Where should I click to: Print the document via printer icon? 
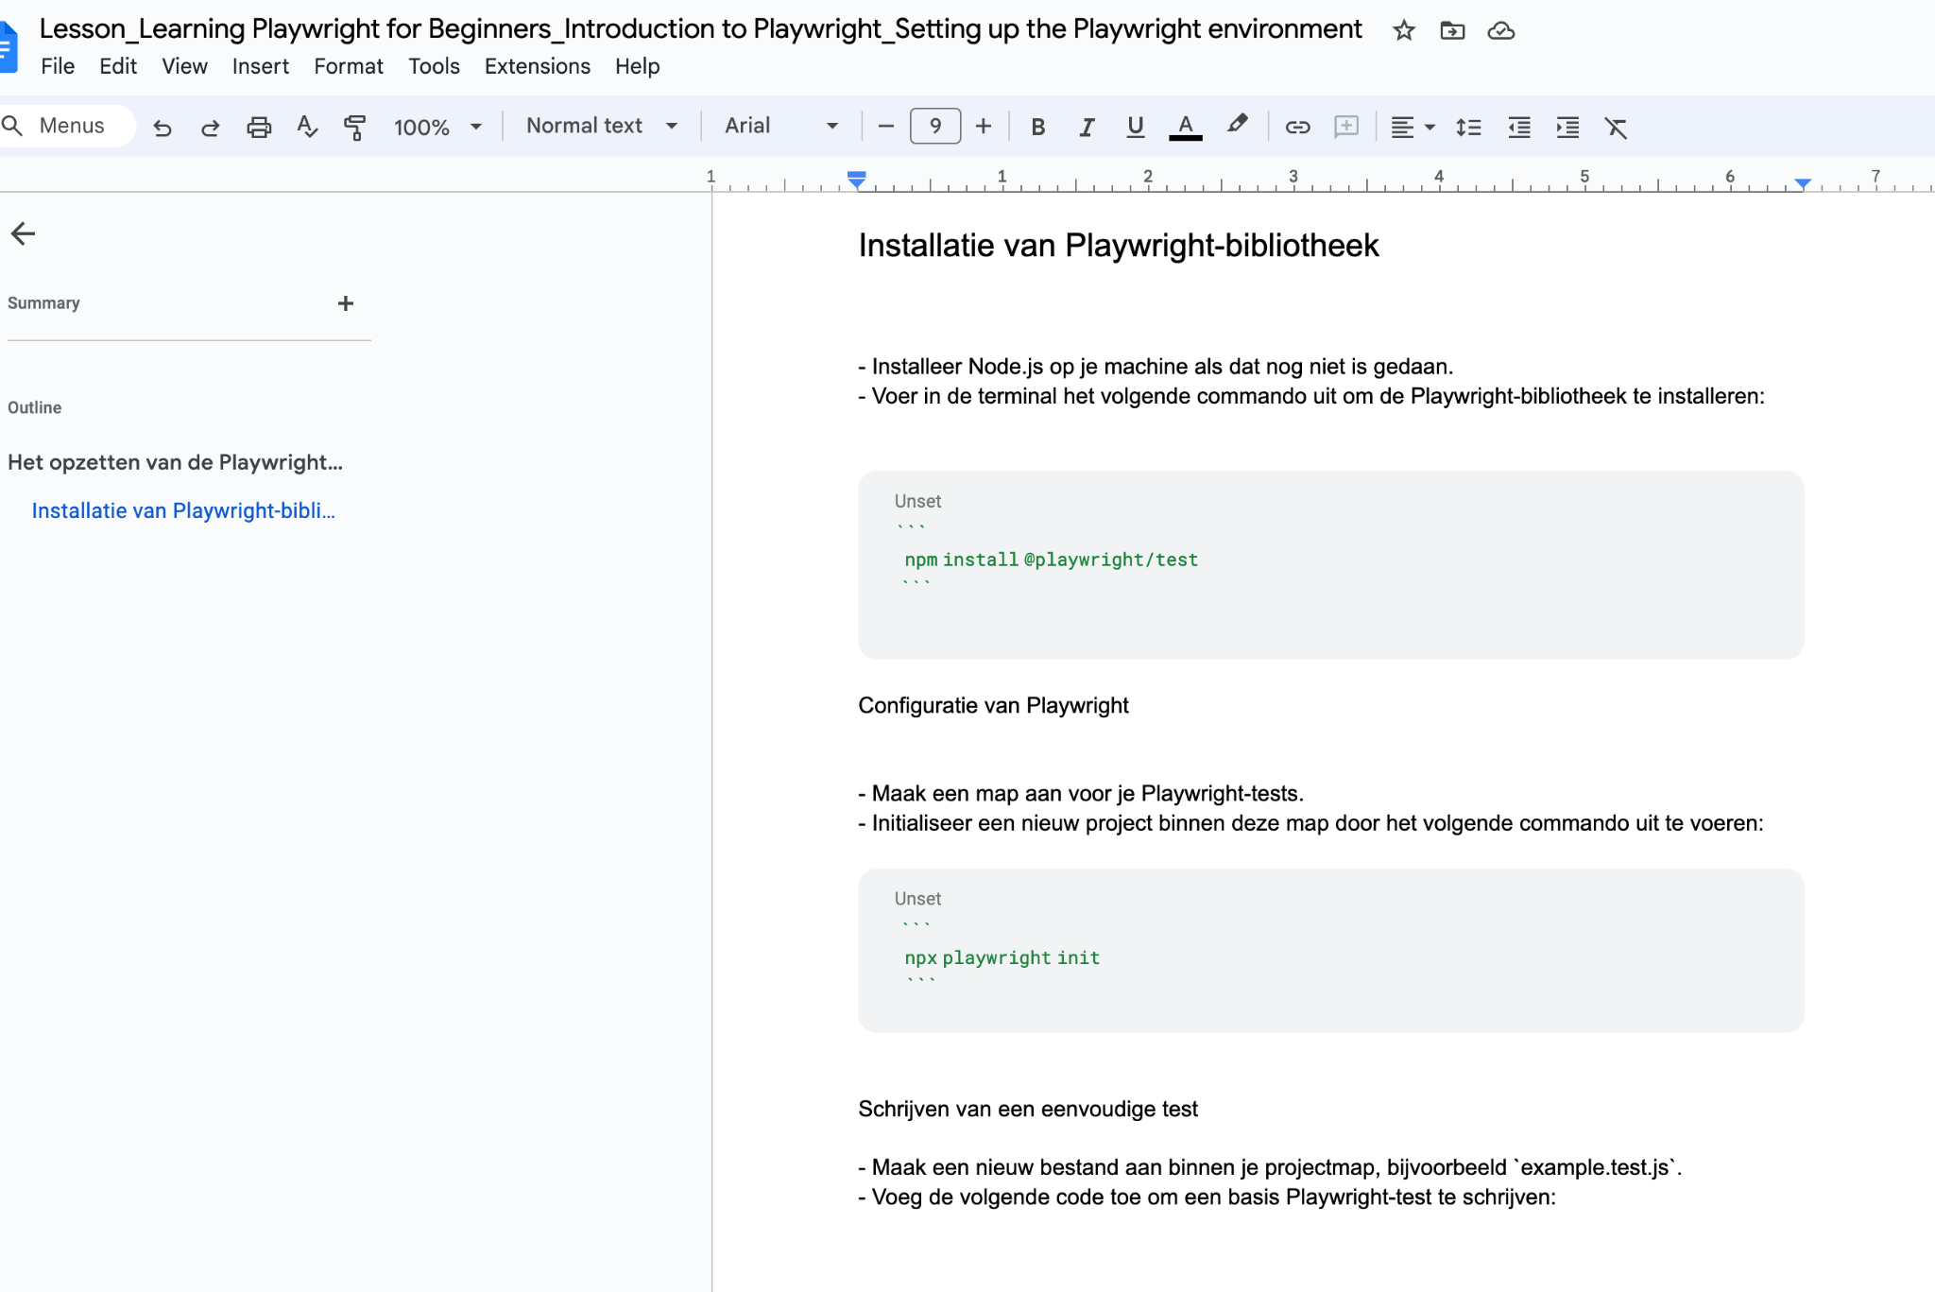(259, 128)
